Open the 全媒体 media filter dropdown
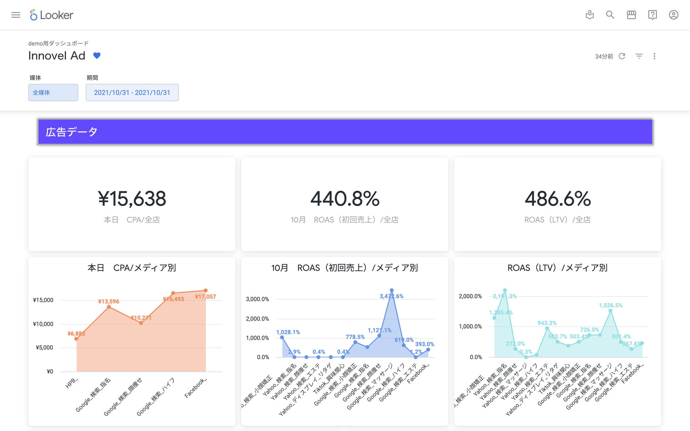The height and width of the screenshot is (431, 690). [x=53, y=92]
